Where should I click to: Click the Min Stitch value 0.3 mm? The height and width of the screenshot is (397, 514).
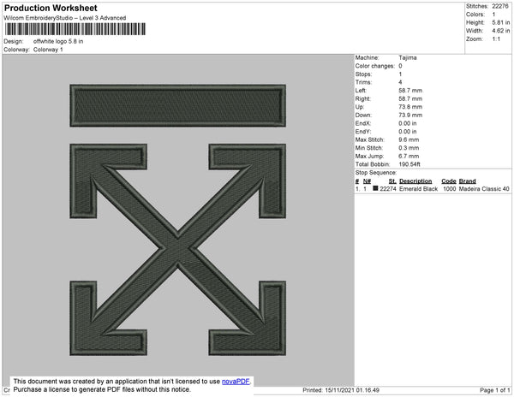tap(409, 148)
